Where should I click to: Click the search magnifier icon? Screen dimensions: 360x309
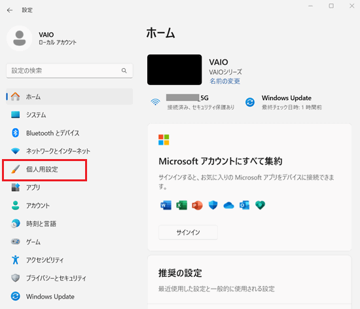[x=124, y=71]
